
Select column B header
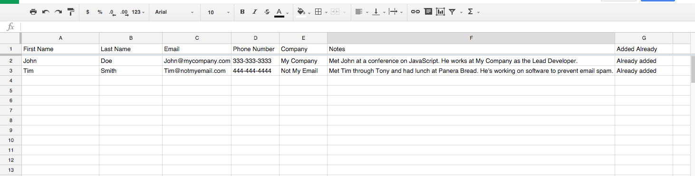[131, 38]
